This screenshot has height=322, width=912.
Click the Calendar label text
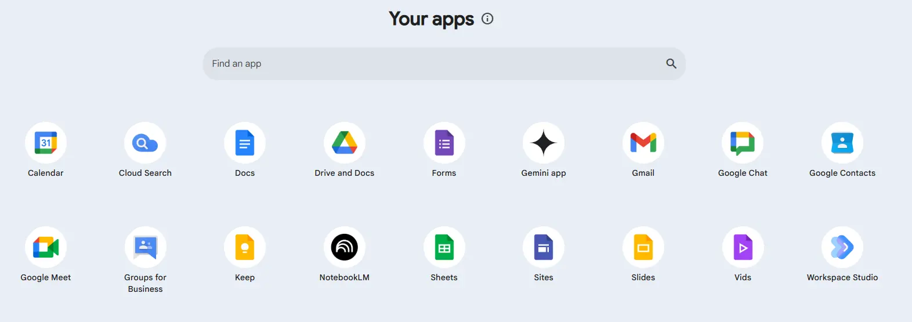(46, 173)
